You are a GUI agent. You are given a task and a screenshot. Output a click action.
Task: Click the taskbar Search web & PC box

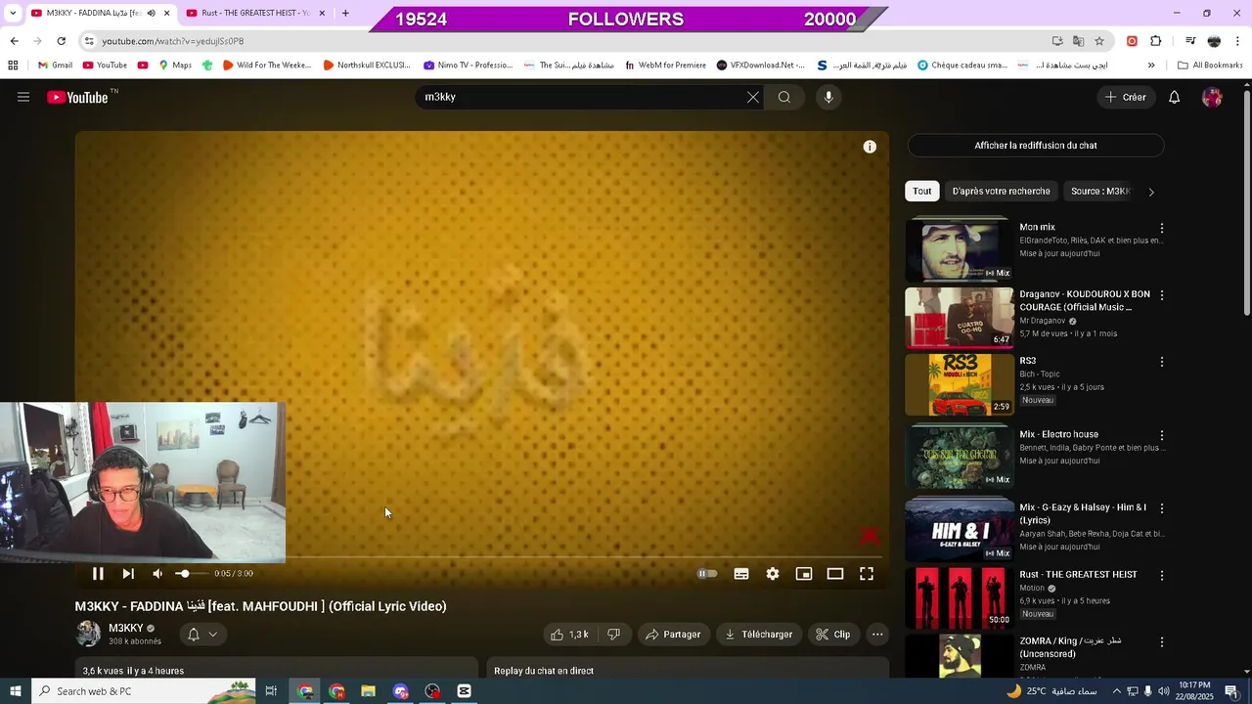pyautogui.click(x=144, y=691)
